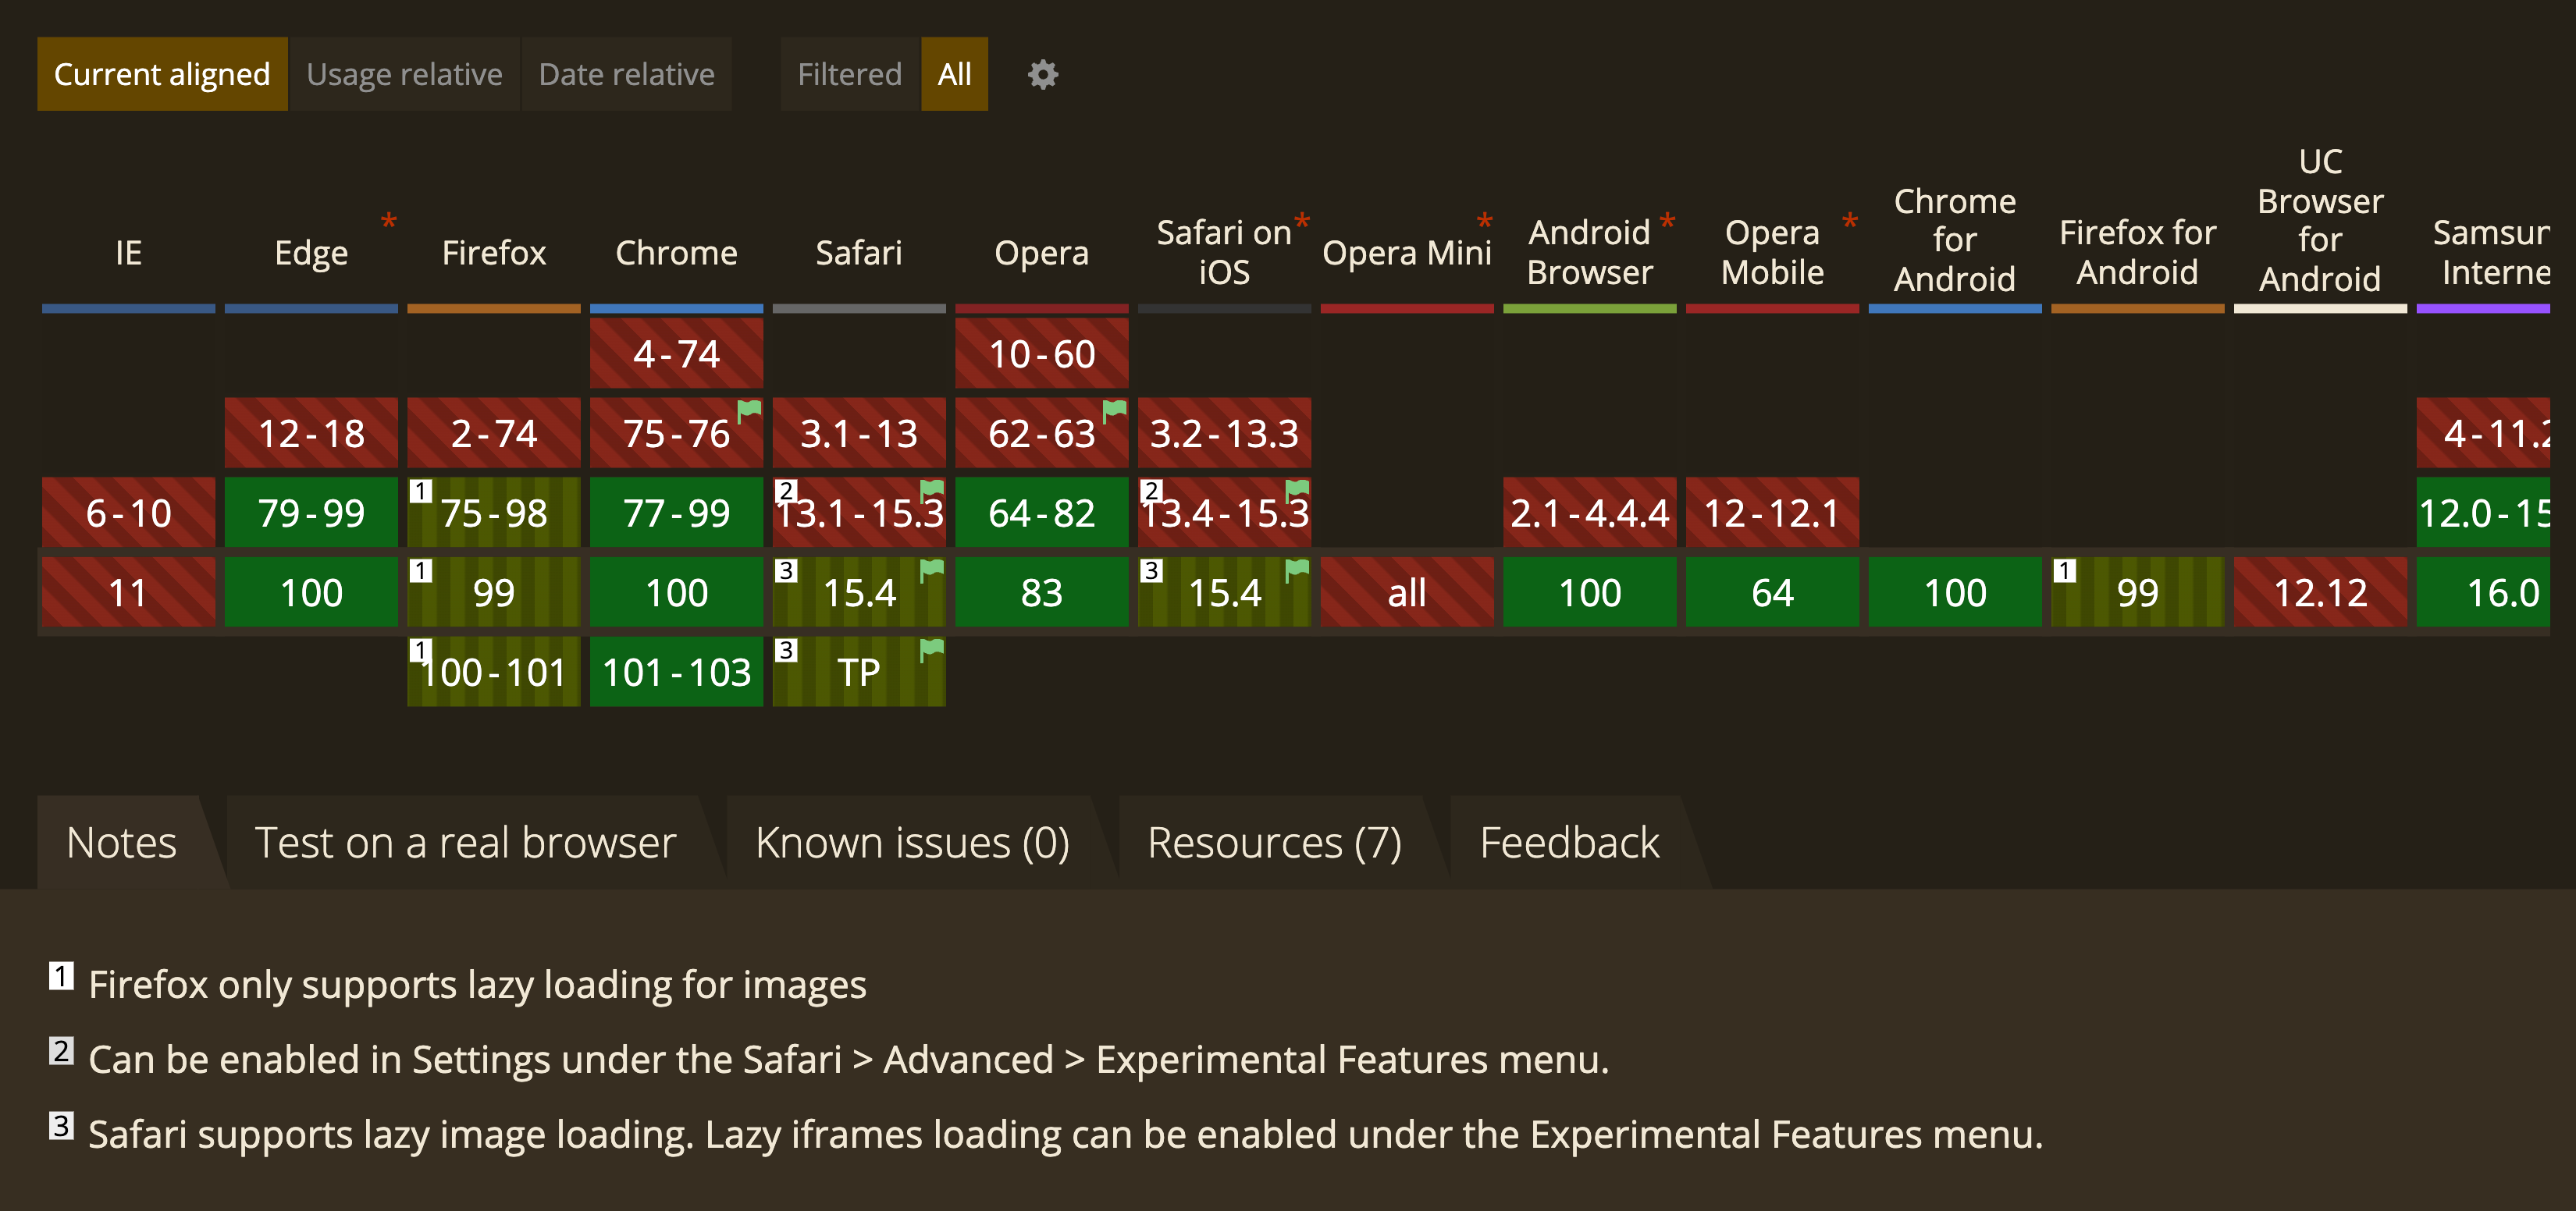Click Firefox 100-101 version cell
This screenshot has height=1211, width=2576.
point(494,672)
